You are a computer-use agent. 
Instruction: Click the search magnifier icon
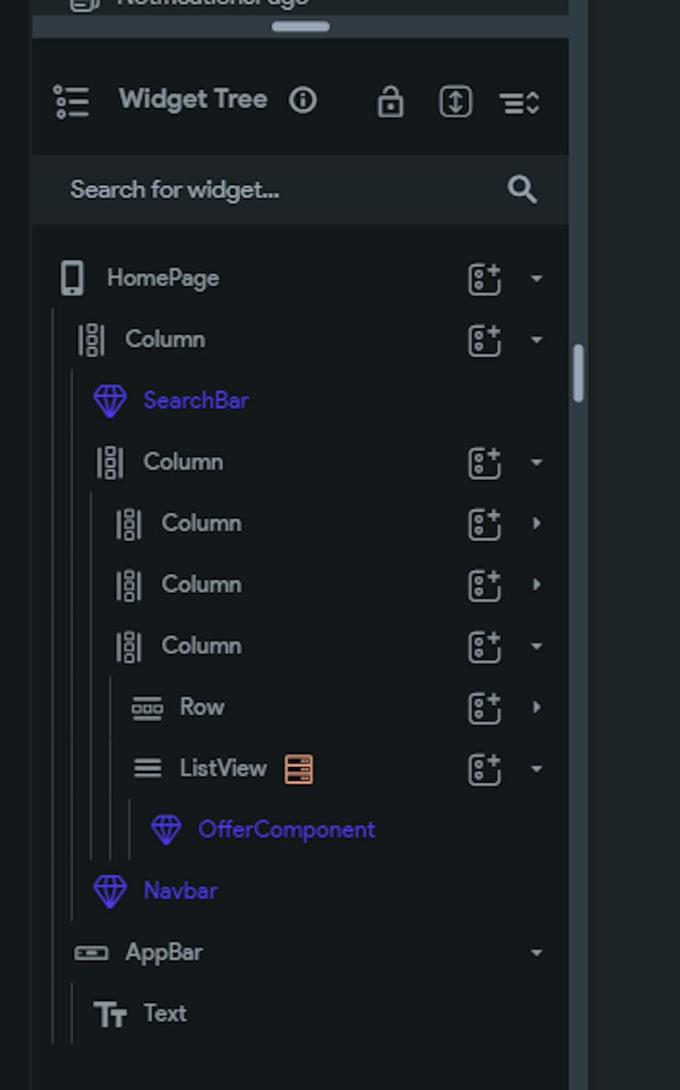pyautogui.click(x=522, y=189)
